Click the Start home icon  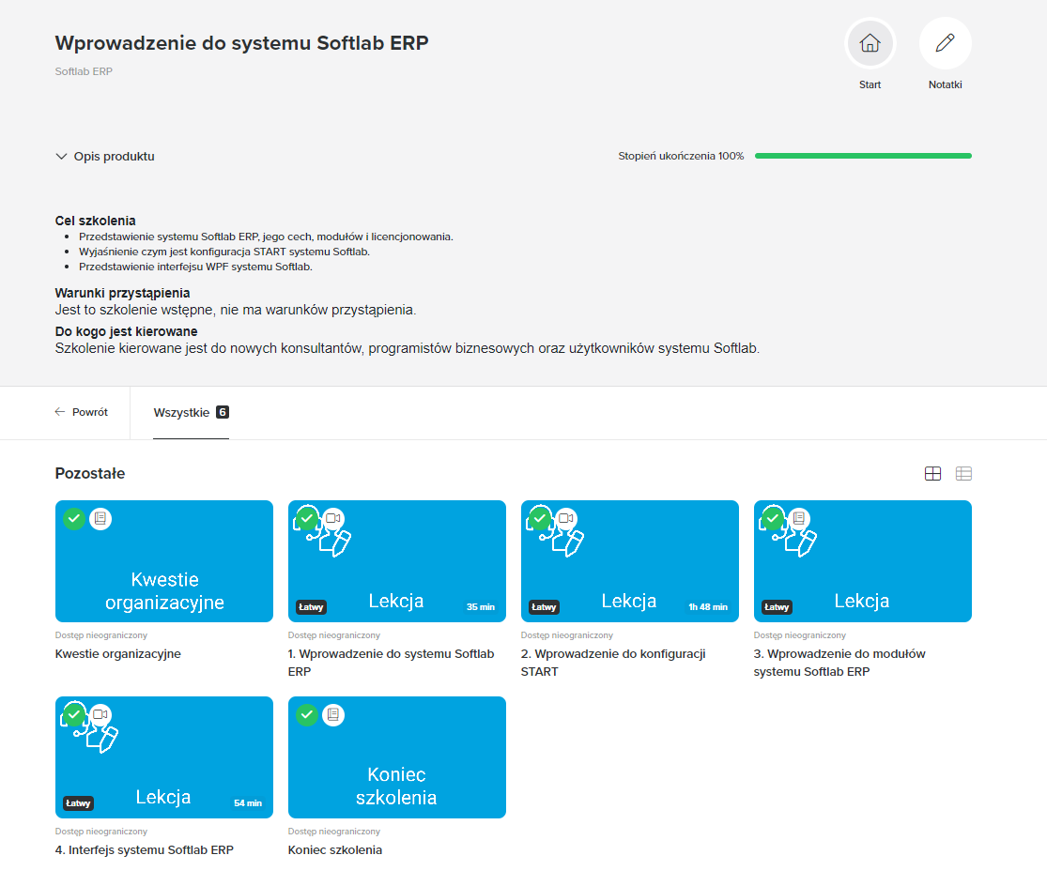click(870, 42)
